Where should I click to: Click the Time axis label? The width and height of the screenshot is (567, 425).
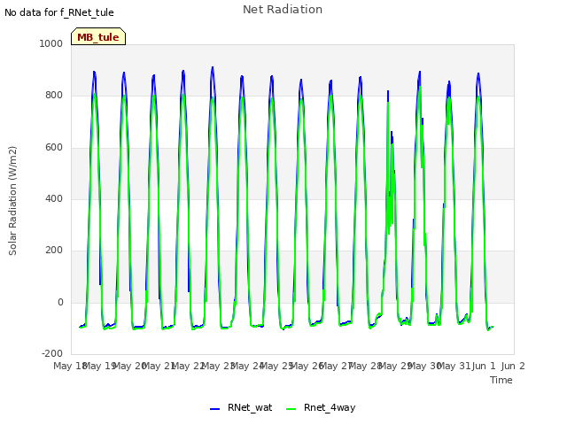pos(501,380)
